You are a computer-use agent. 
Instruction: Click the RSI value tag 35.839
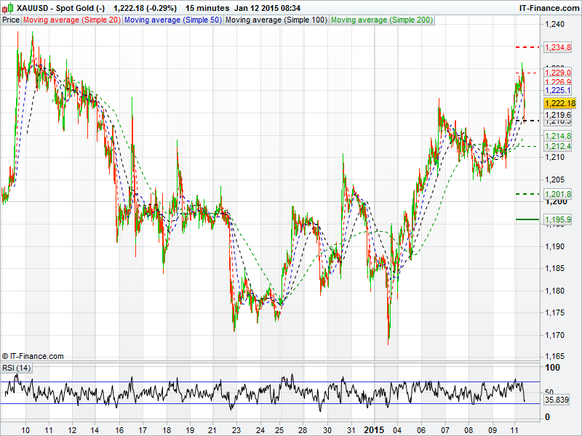tap(557, 400)
